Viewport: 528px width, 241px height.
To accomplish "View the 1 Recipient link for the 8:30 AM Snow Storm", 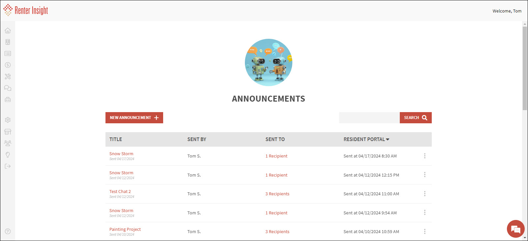I will coord(276,156).
